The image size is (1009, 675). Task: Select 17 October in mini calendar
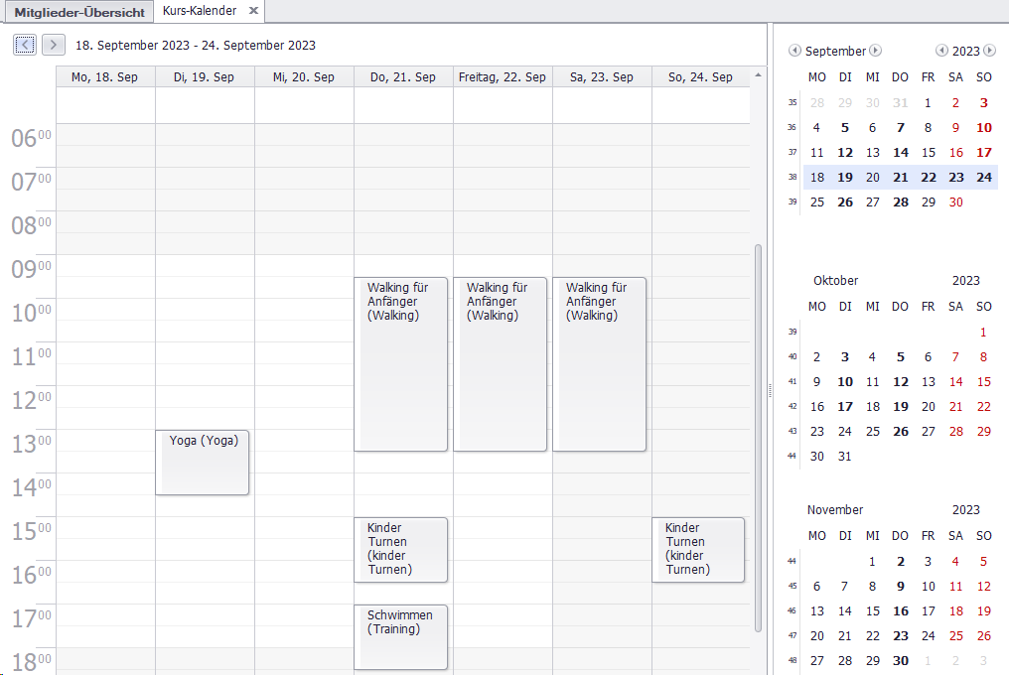[845, 406]
